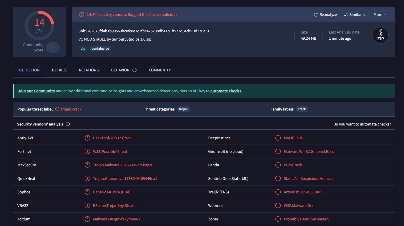Click the W32.Malware.Gen result
This screenshot has width=404, height=226.
[299, 205]
